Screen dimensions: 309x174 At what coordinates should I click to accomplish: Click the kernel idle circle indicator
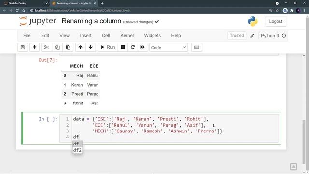coord(284,36)
